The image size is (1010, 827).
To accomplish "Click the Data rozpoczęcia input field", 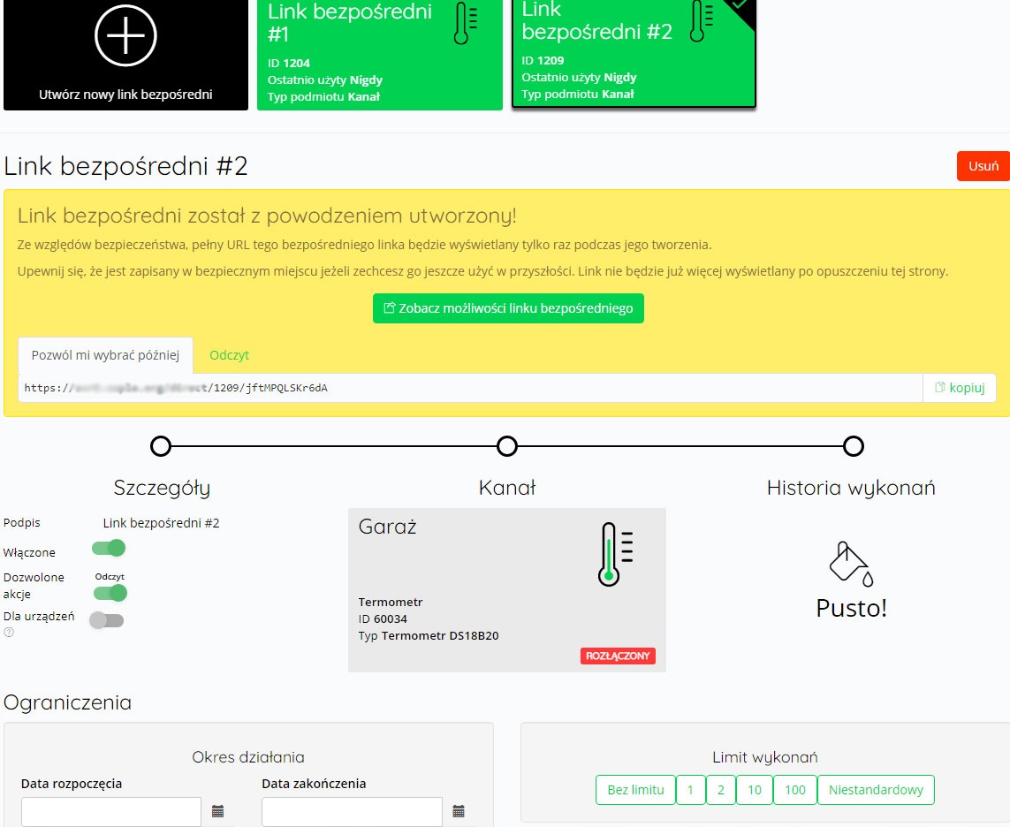I will [111, 812].
